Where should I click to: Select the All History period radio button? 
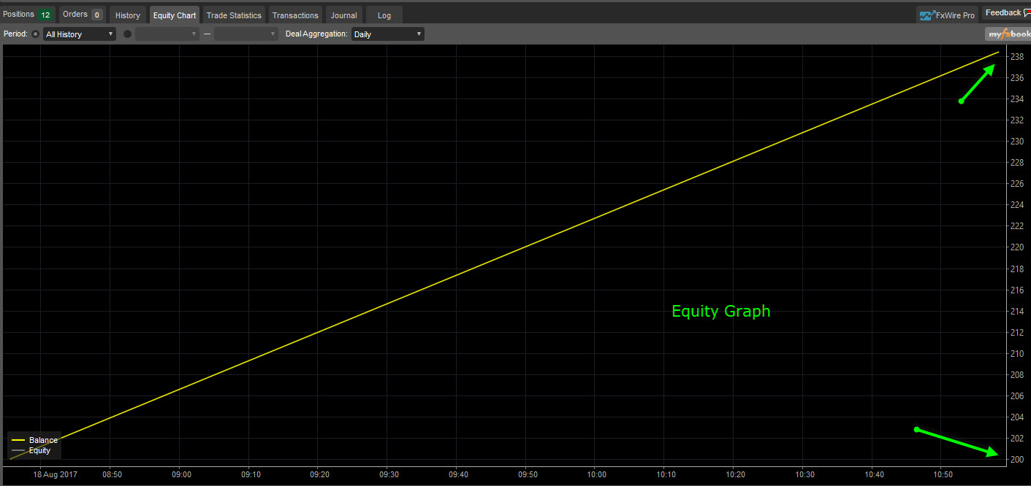36,34
